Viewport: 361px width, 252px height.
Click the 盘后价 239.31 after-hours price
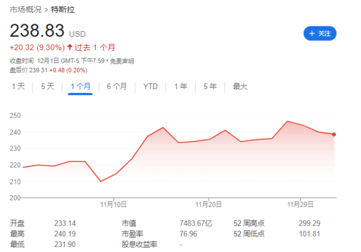tap(29, 70)
